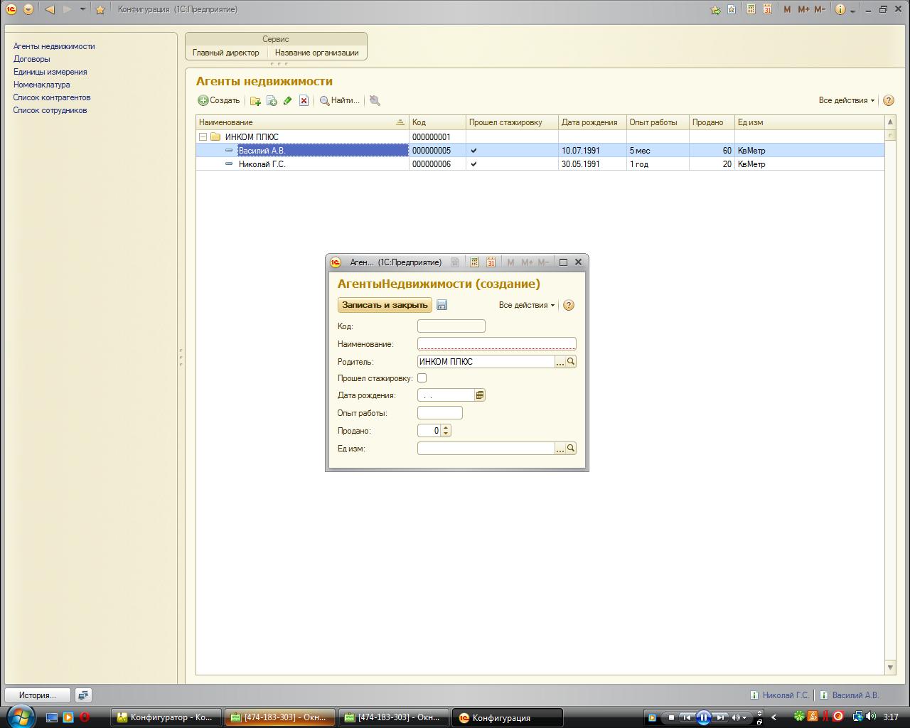Collapse the ИНКОМ ПЛЮС group
This screenshot has height=728, width=910.
203,137
